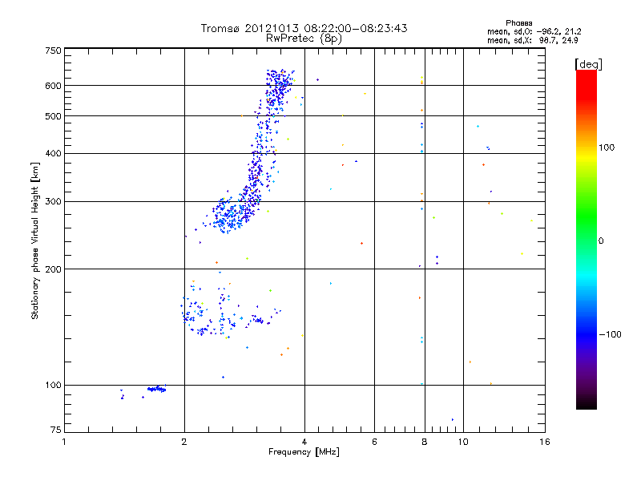Click the y-axis tick label '600'
Screen dimensions: 641x481
tap(53, 86)
